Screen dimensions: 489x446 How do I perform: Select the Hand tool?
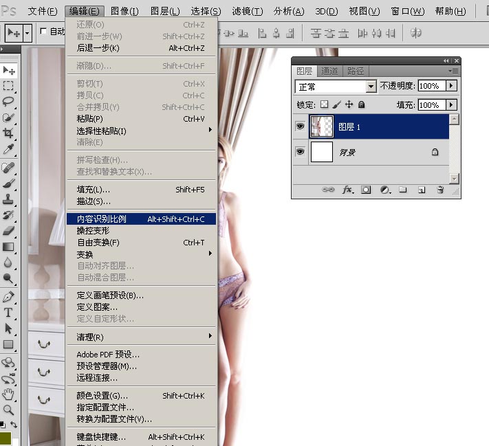click(8, 394)
